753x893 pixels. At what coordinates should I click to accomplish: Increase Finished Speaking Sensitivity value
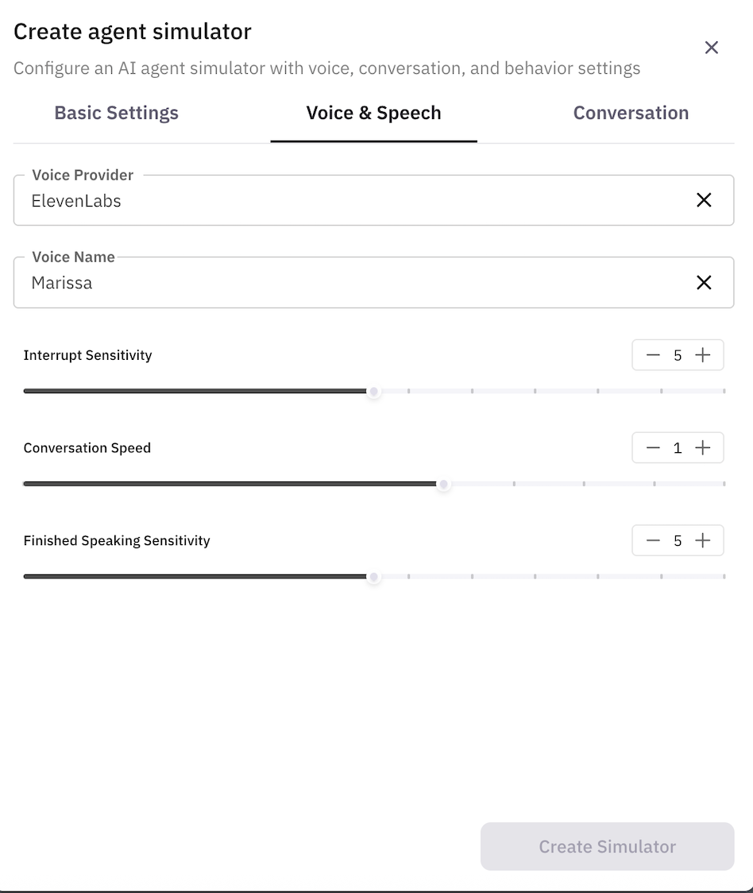pos(703,541)
